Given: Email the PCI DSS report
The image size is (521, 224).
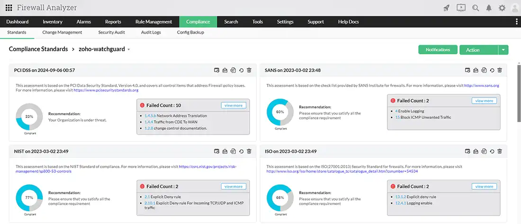Looking at the screenshot, I should (x=225, y=70).
